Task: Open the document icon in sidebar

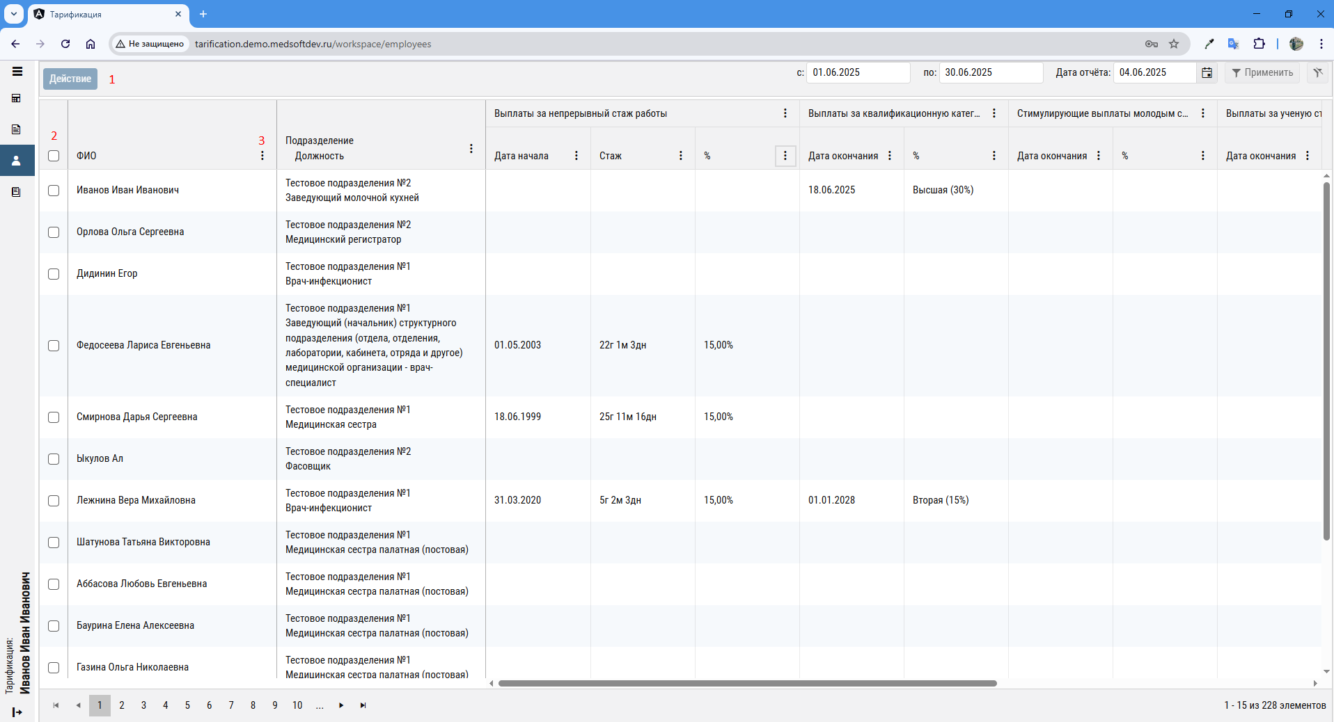Action: point(17,129)
